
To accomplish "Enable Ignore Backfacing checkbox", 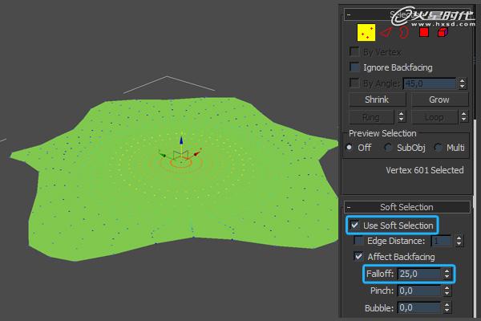I will [x=354, y=67].
